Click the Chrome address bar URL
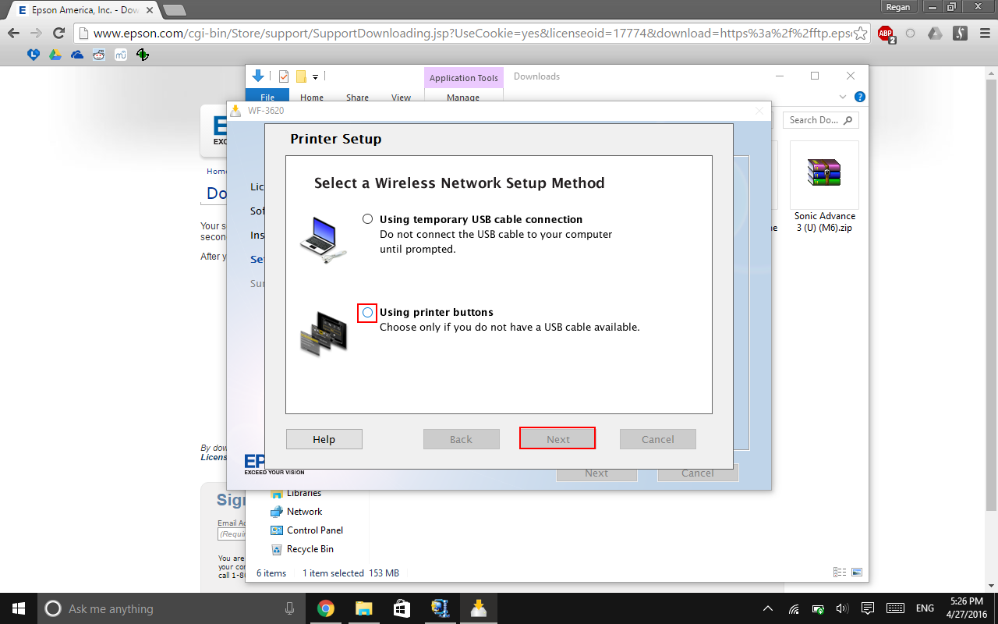Viewport: 998px width, 624px height. pos(472,34)
